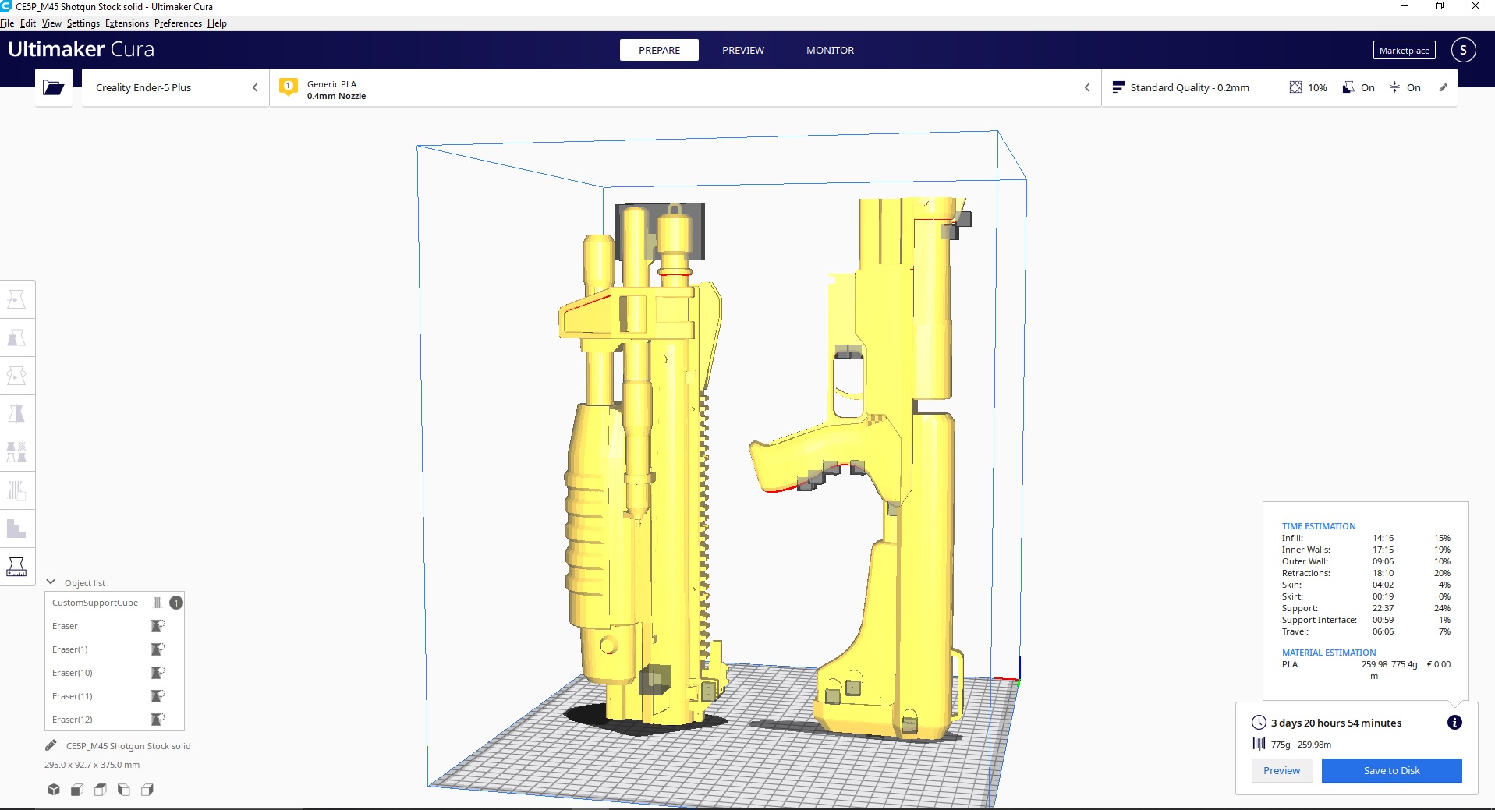Select the Move tool in left toolbar
The height and width of the screenshot is (810, 1495).
16,300
